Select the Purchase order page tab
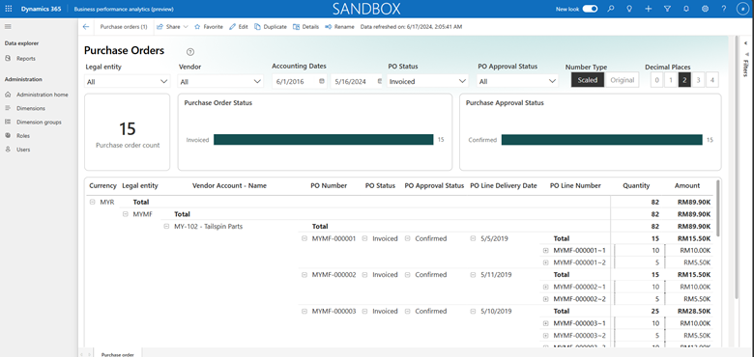This screenshot has width=754, height=357. pyautogui.click(x=118, y=354)
